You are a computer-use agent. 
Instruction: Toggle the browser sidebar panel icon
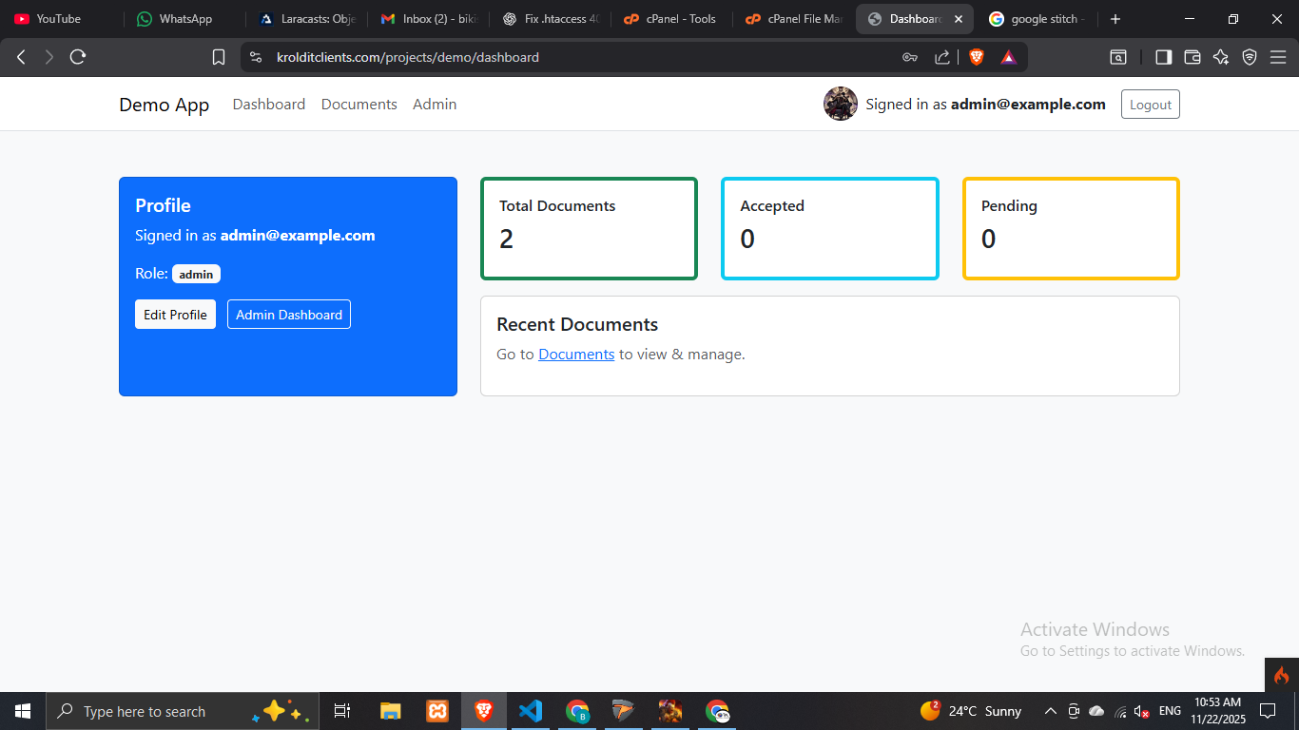point(1163,57)
